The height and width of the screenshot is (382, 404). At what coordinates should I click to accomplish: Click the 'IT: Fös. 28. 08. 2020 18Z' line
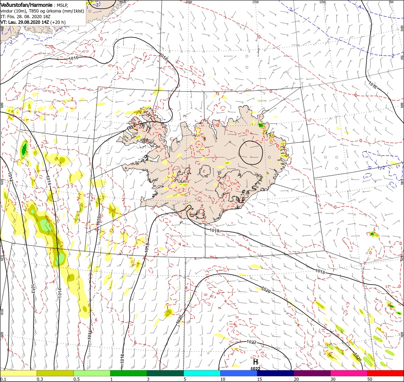tap(25, 17)
